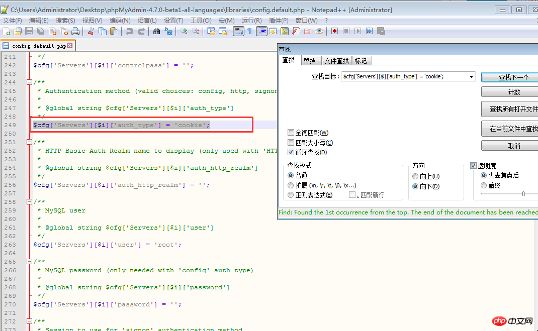The image size is (538, 331).
Task: Toggle the 透明度 checkbox
Action: 473,166
